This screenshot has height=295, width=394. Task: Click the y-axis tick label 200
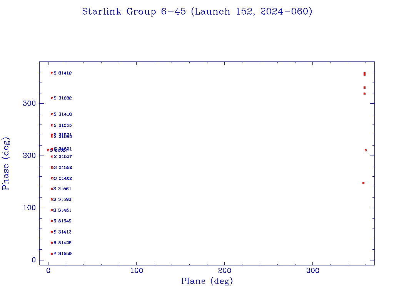[x=29, y=156]
